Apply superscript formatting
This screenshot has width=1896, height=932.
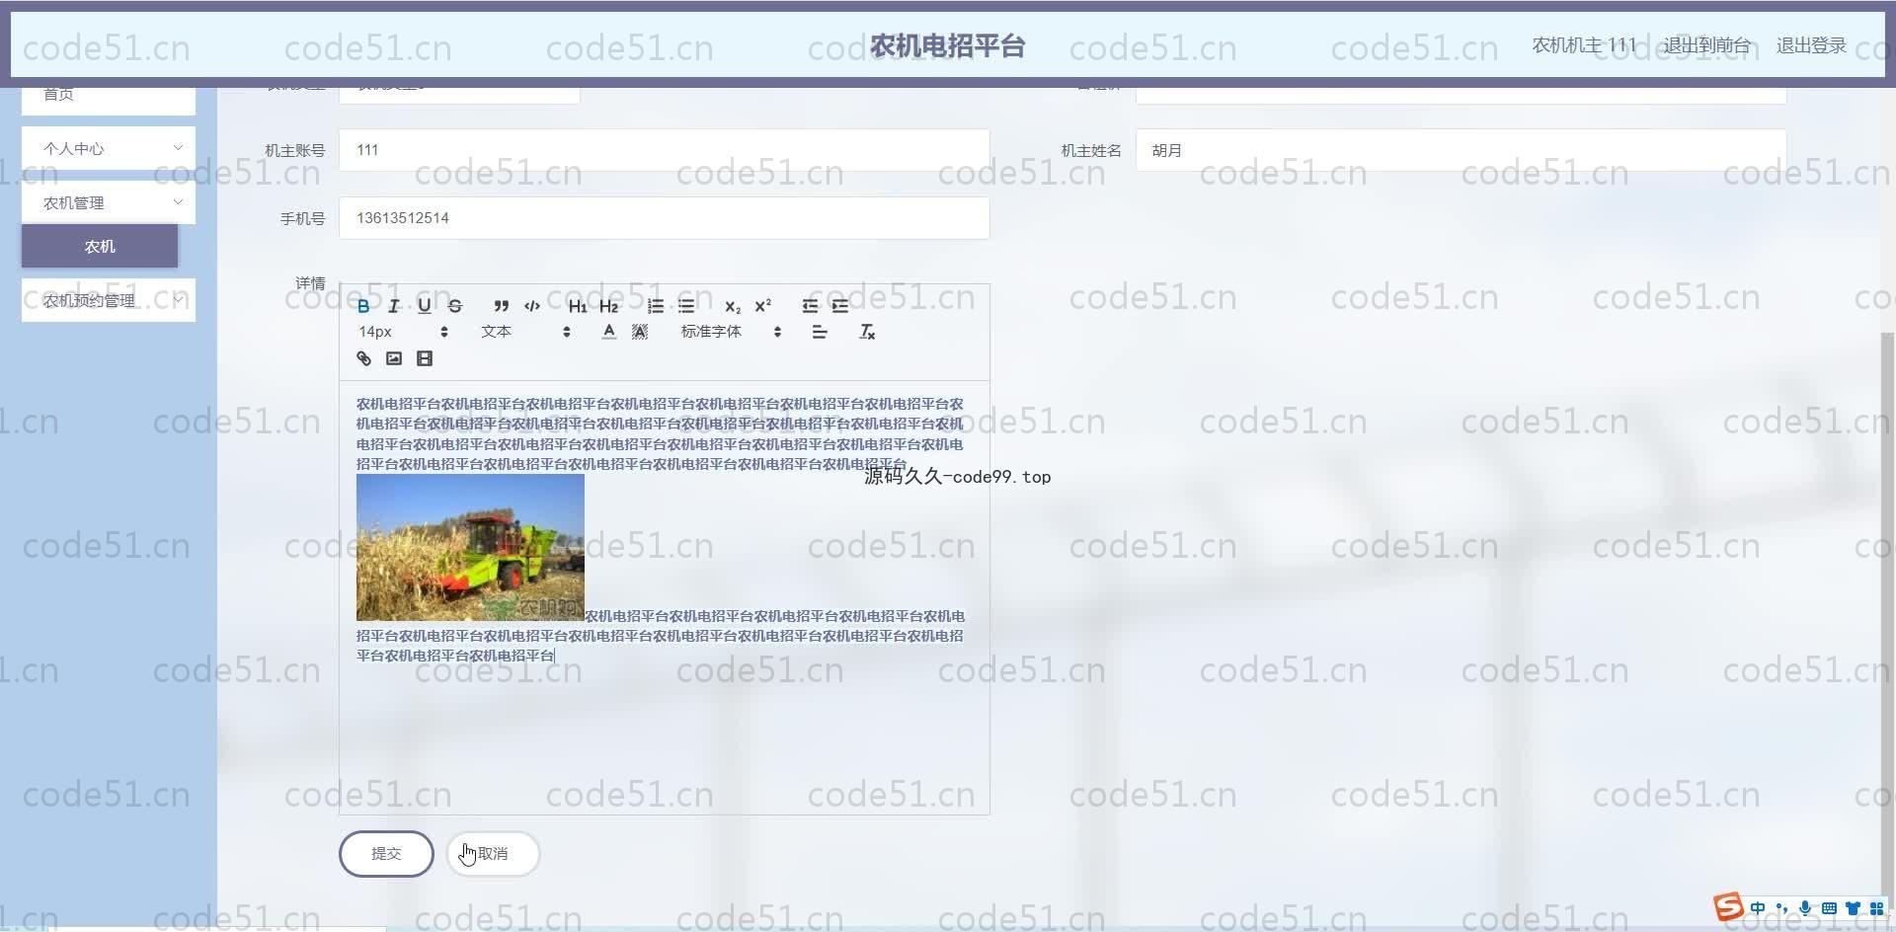pos(762,306)
